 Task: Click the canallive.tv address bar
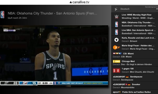(x=79, y=2)
